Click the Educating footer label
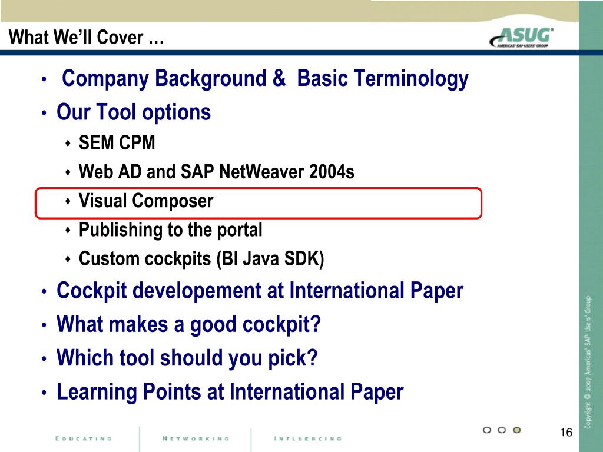Viewport: 603px width, 452px height. pyautogui.click(x=84, y=438)
